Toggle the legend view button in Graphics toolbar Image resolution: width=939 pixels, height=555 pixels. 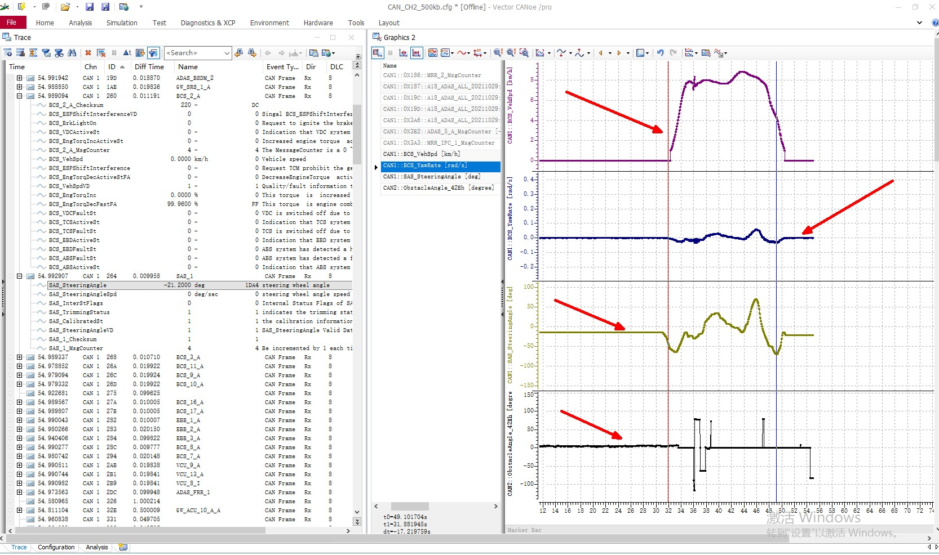click(x=378, y=53)
